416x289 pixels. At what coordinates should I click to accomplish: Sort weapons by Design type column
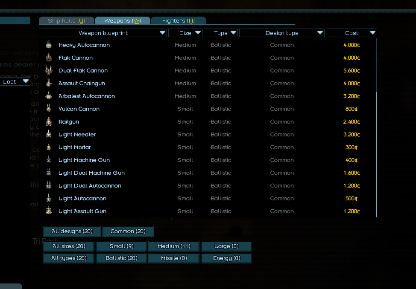point(282,33)
